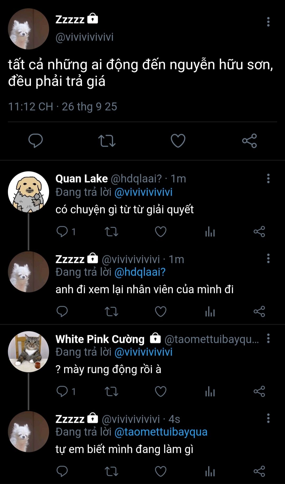Share the main tweet by Zzzzz
The image size is (285, 484).
tap(249, 141)
